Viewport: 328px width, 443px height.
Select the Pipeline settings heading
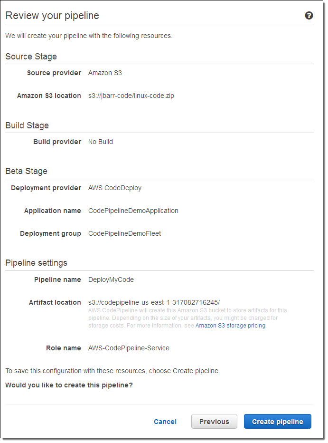pyautogui.click(x=36, y=263)
